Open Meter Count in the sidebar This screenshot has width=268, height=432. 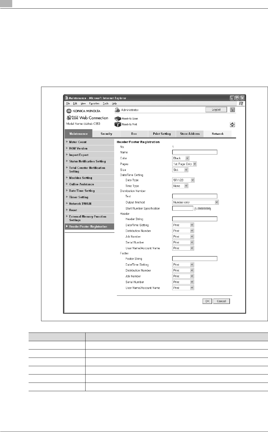pos(89,142)
